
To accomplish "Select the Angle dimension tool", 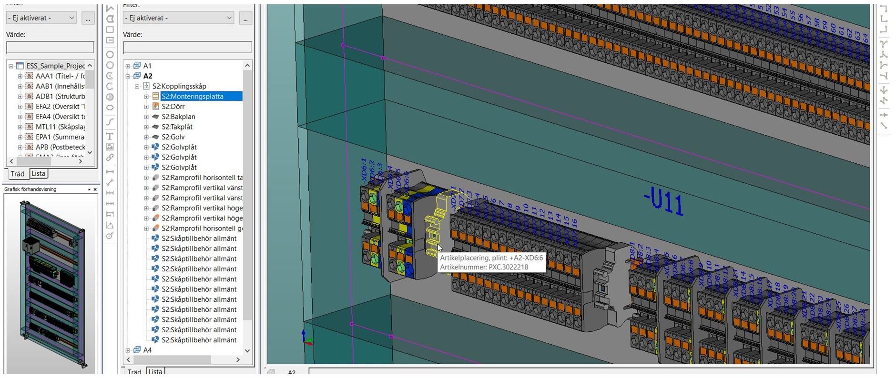I will (x=110, y=225).
